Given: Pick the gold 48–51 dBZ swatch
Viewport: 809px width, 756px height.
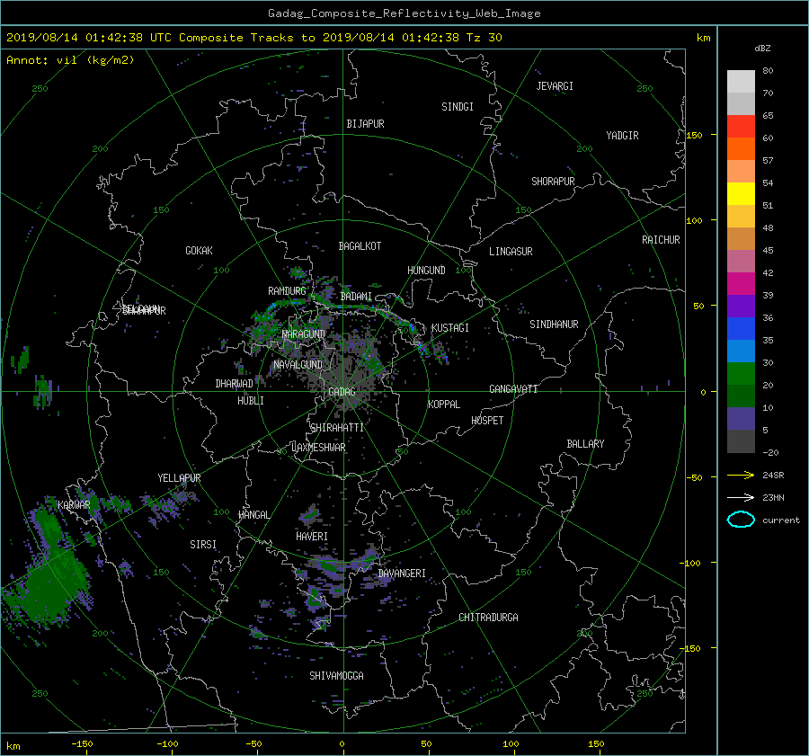Looking at the screenshot, I should (741, 217).
